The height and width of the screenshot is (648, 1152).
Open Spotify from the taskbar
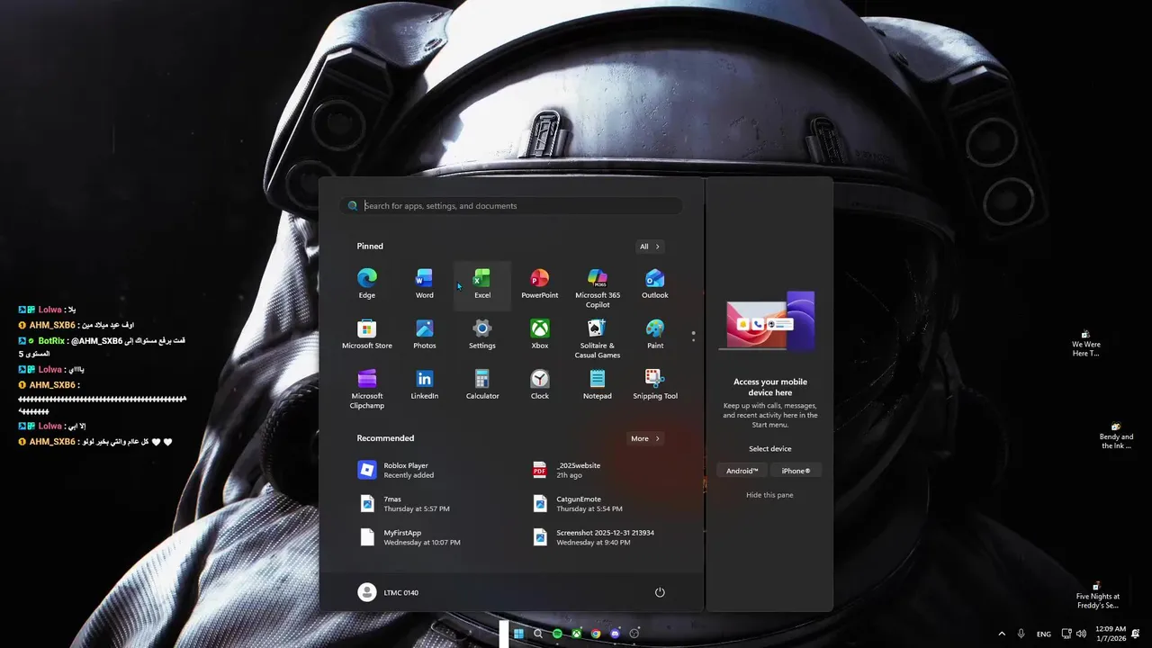coord(557,634)
